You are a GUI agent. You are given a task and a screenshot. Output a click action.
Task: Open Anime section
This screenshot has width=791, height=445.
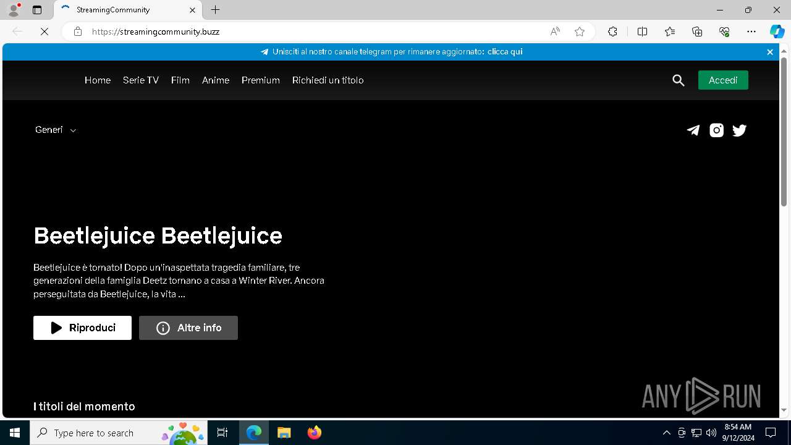(x=216, y=80)
